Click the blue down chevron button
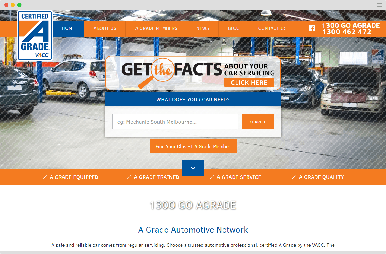This screenshot has height=254, width=386. point(193,168)
